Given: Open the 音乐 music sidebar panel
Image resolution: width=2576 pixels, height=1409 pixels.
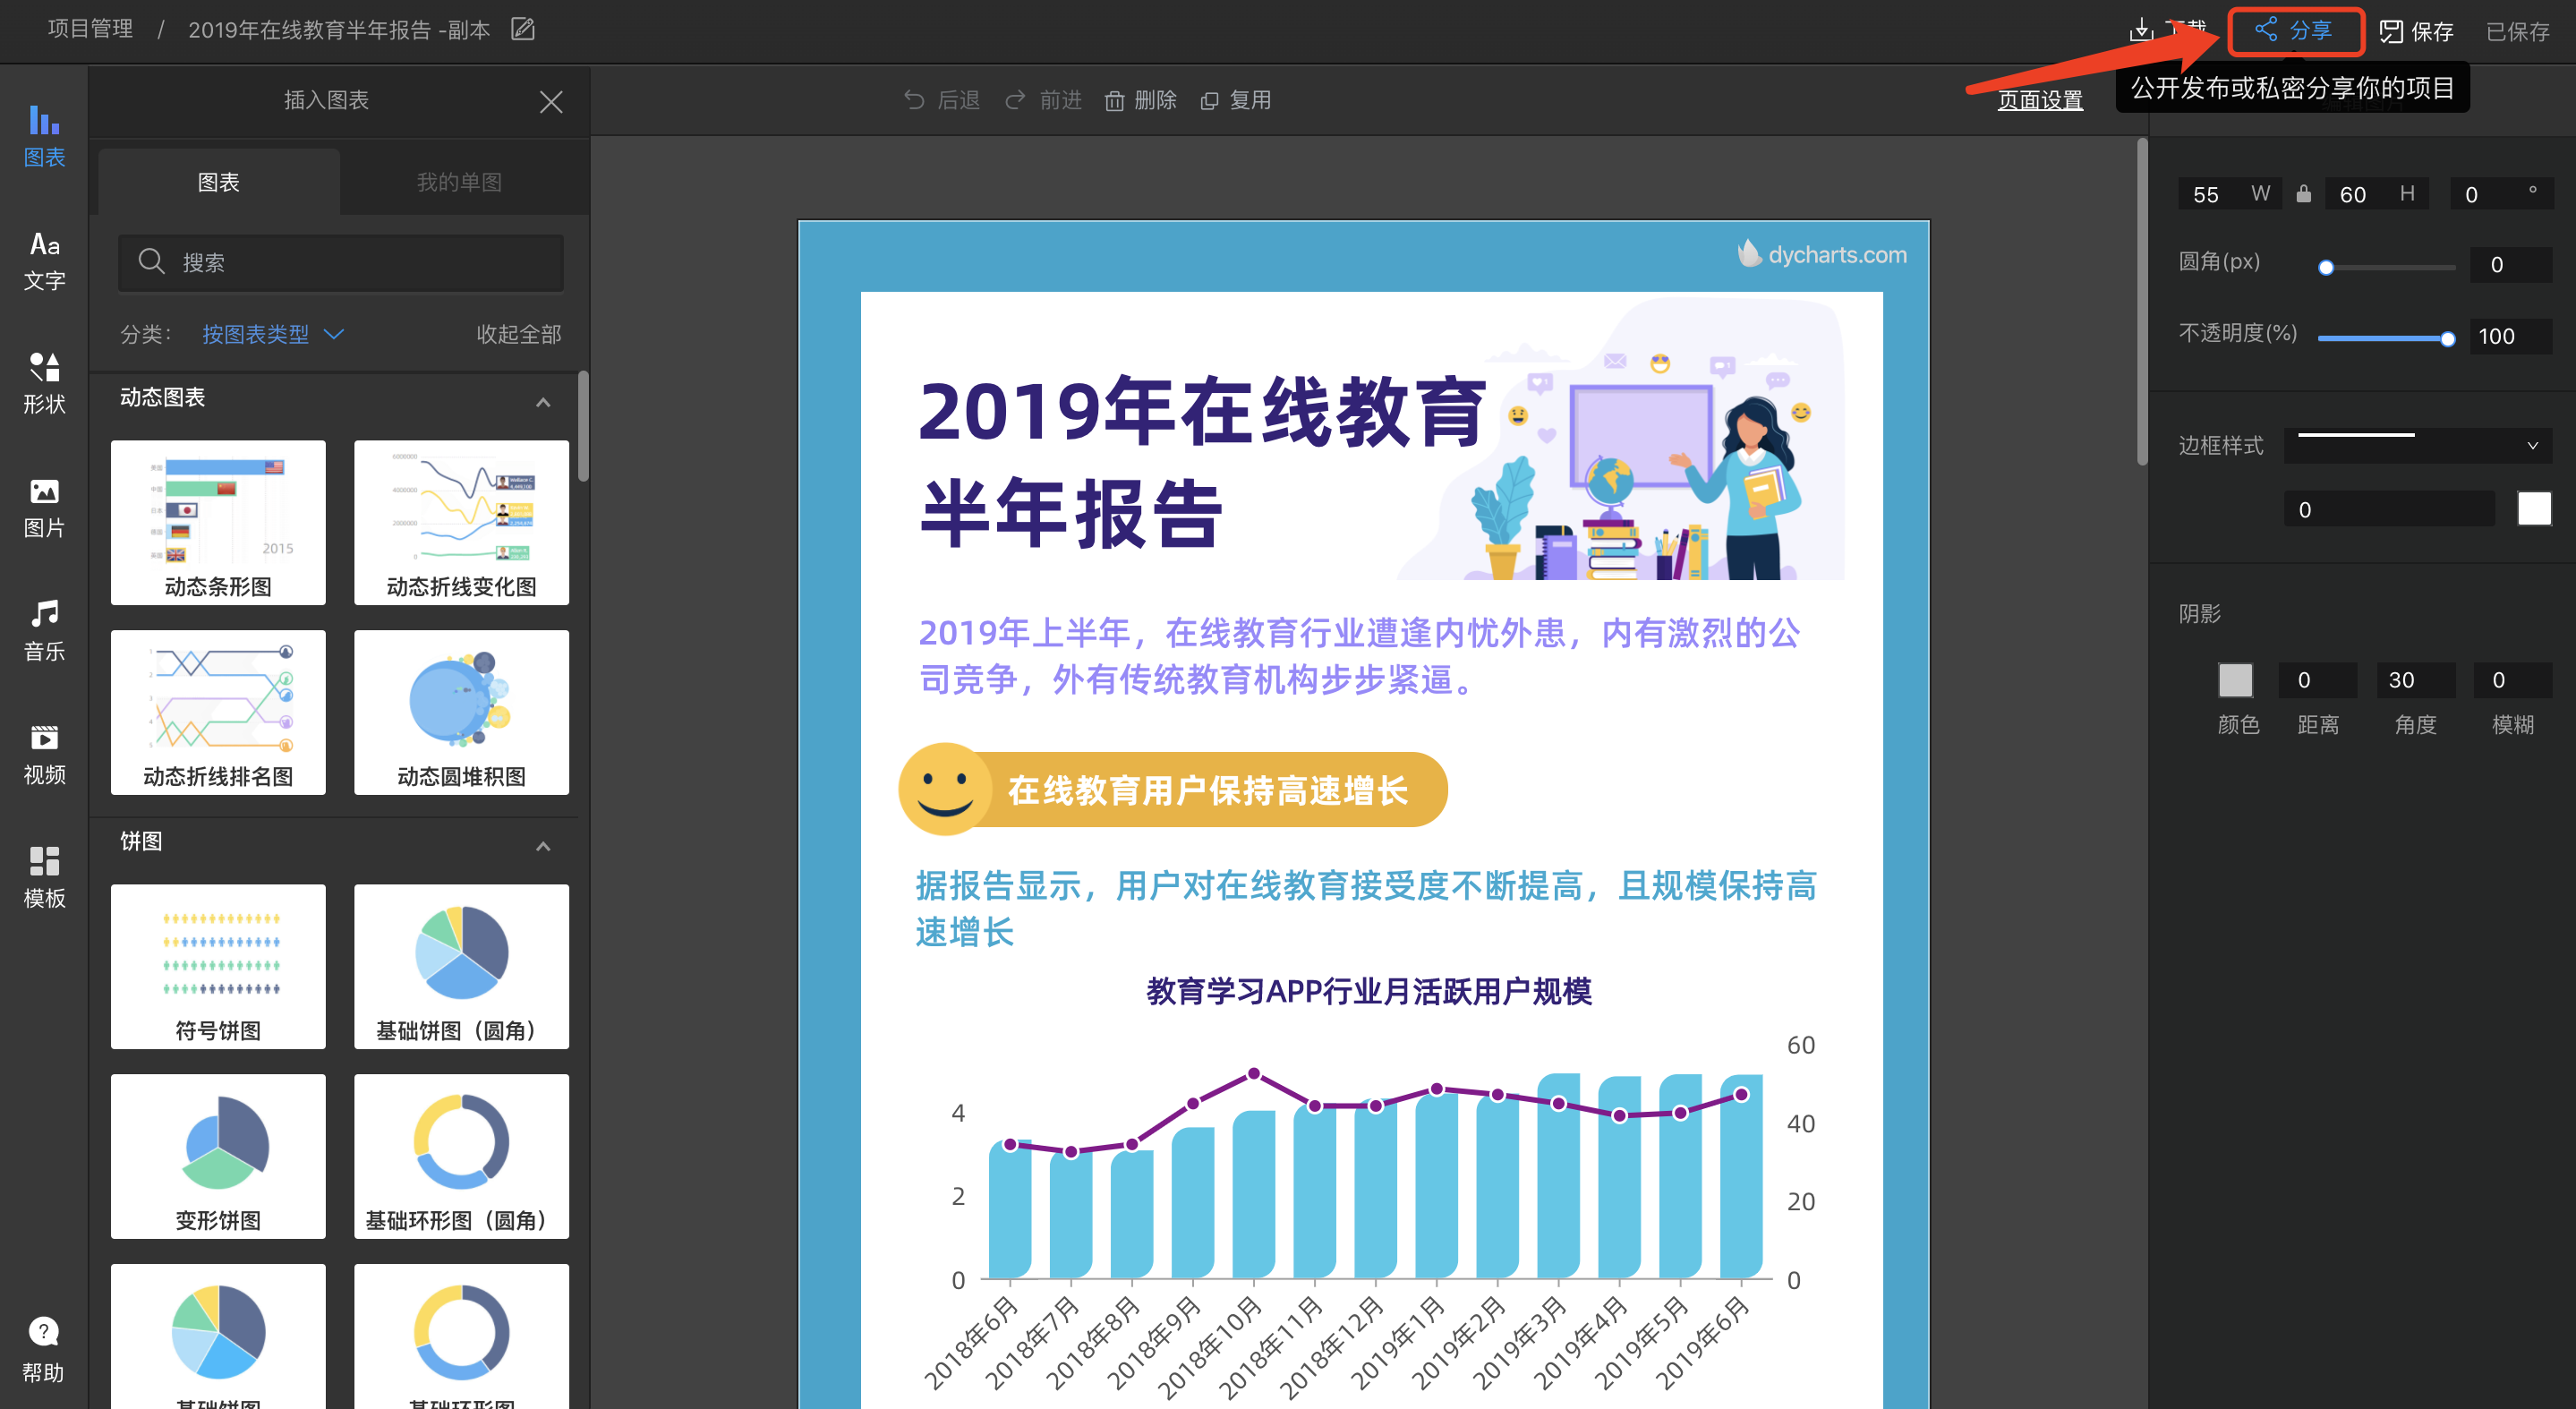Looking at the screenshot, I should (44, 630).
